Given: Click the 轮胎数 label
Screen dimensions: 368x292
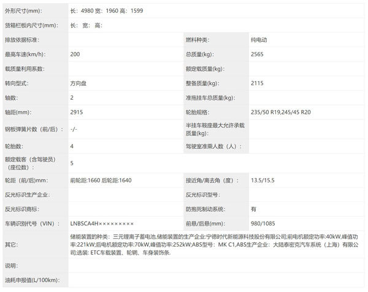Looking at the screenshot, I should 14,146.
